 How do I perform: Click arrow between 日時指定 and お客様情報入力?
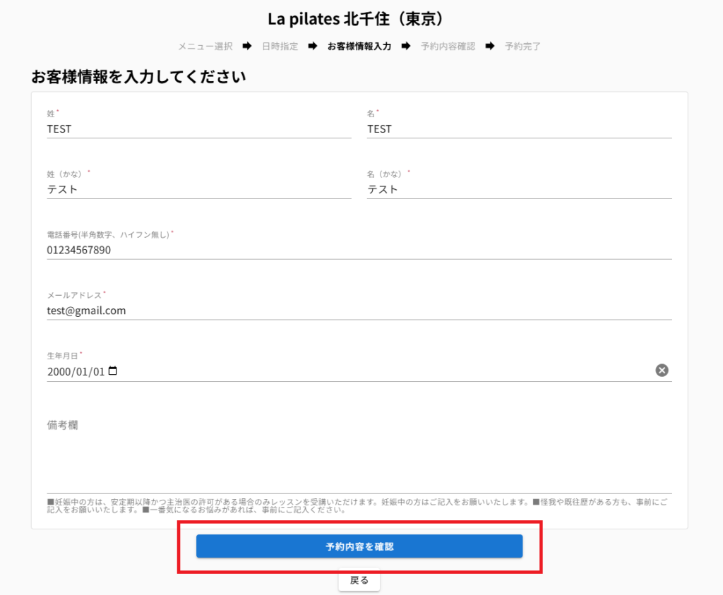[x=312, y=47]
